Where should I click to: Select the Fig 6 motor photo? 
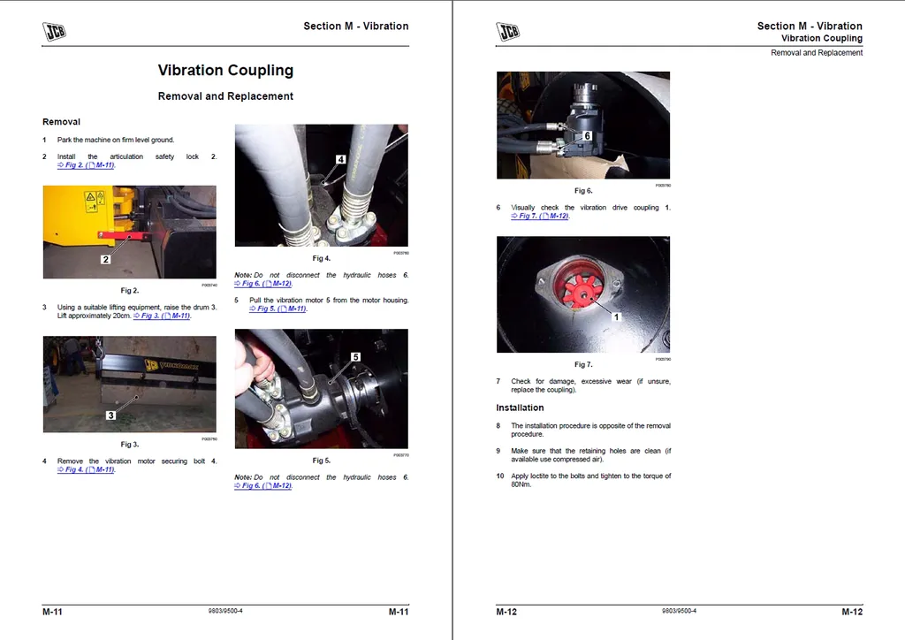pos(583,126)
